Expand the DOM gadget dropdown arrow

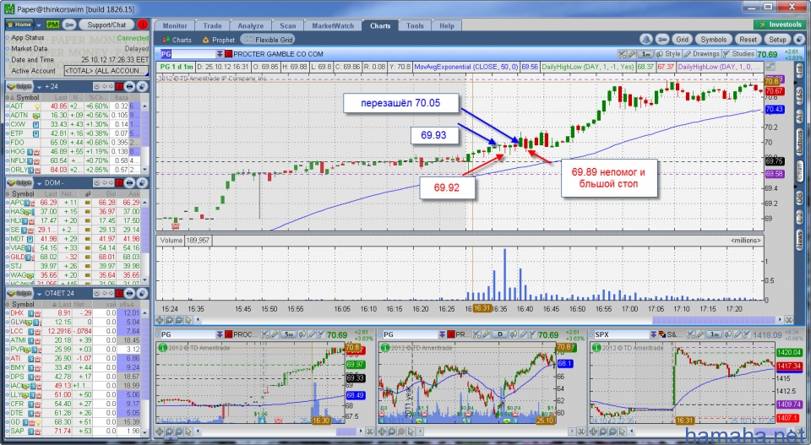tap(39, 182)
